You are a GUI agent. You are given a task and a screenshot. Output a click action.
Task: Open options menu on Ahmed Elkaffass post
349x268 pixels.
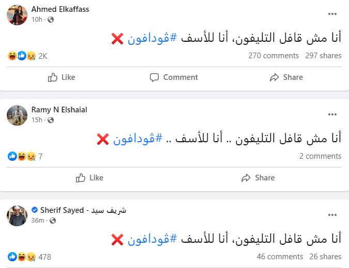(x=332, y=13)
